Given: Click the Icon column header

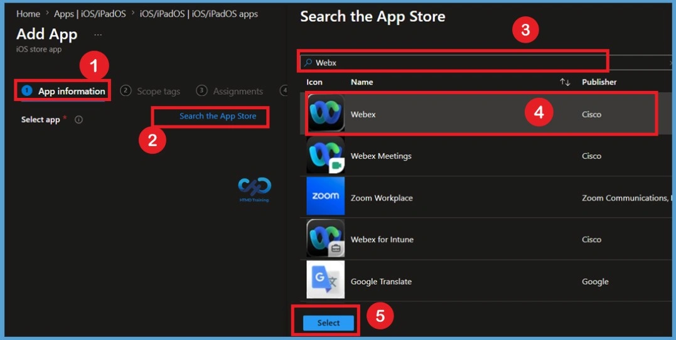Looking at the screenshot, I should 314,82.
